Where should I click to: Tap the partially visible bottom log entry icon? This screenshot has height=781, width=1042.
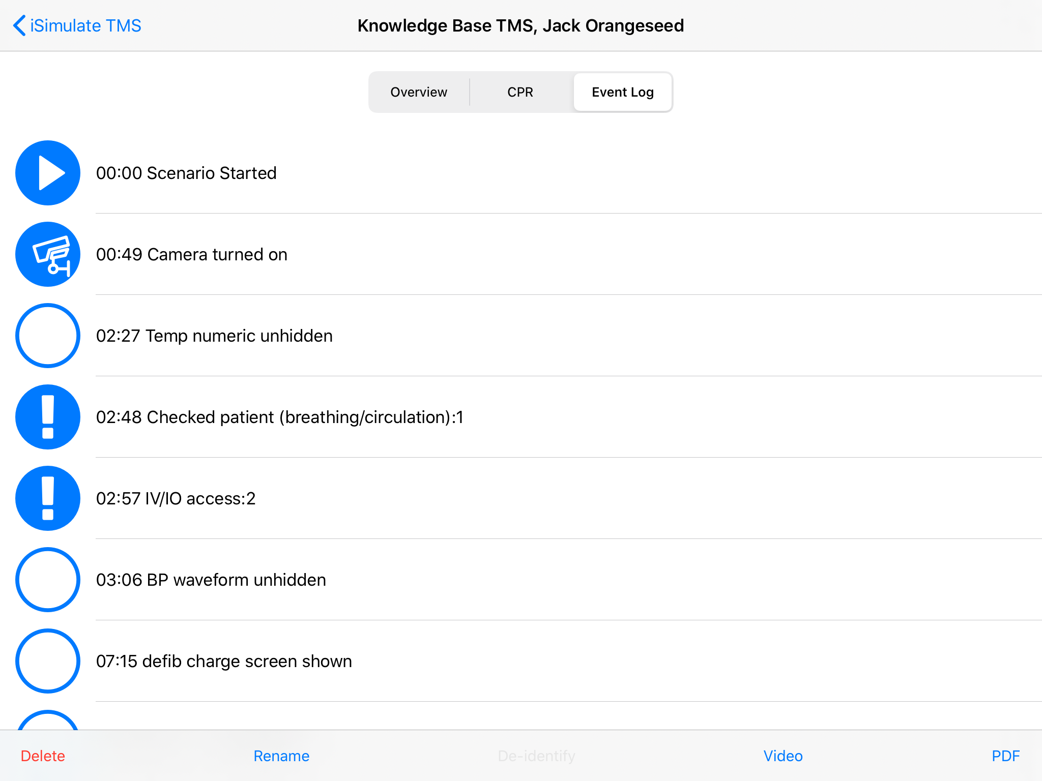click(48, 721)
